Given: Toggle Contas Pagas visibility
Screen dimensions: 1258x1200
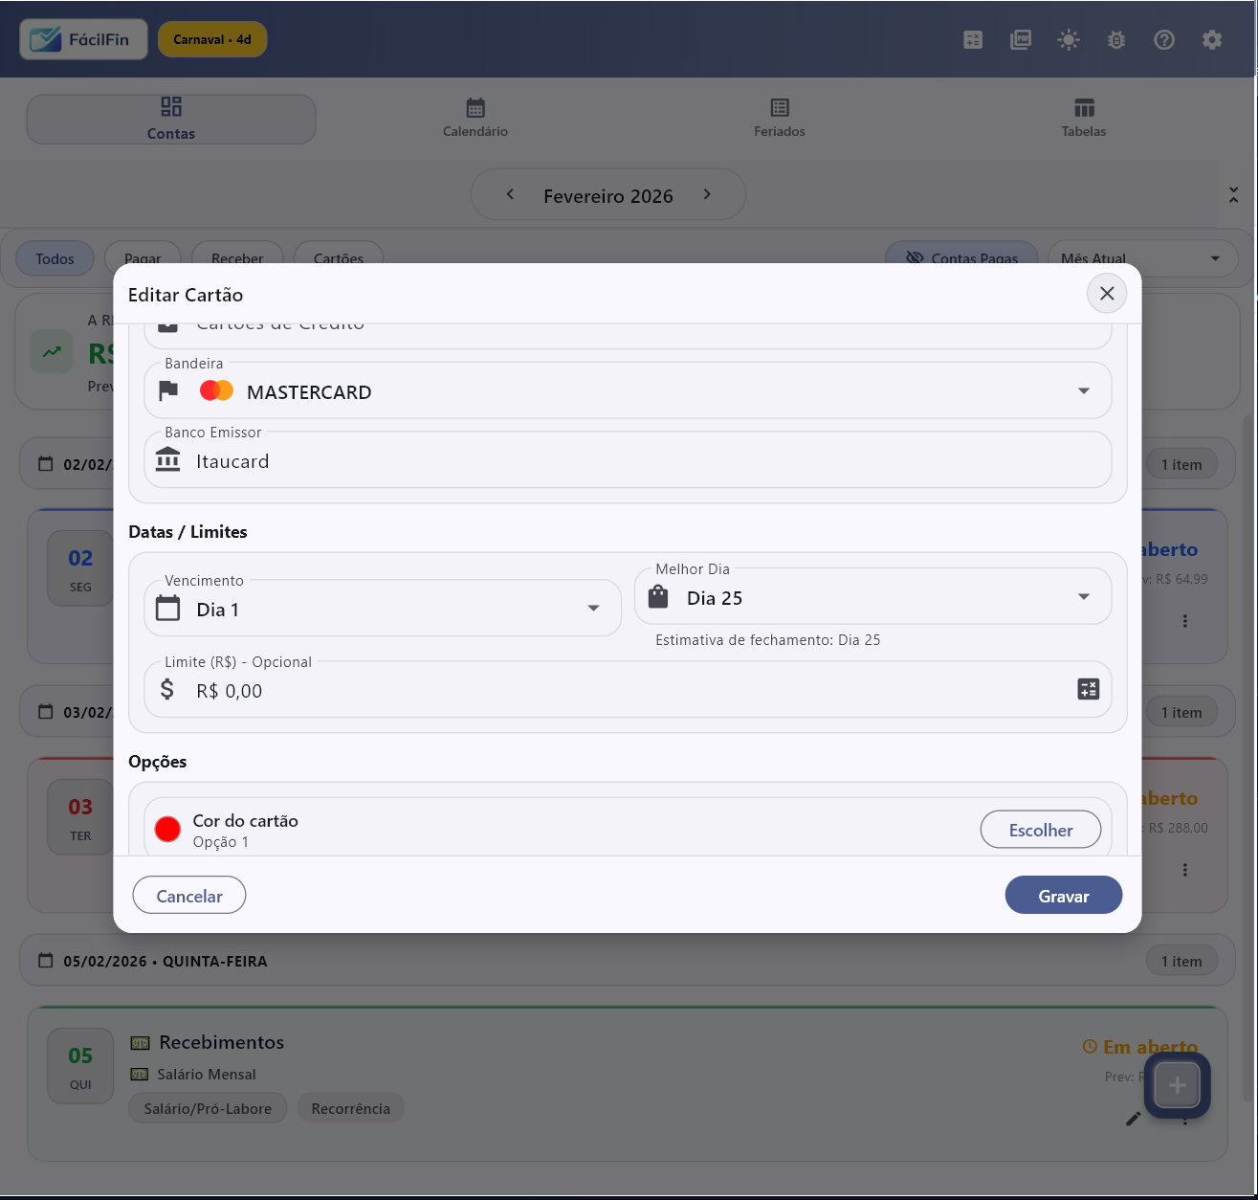Looking at the screenshot, I should (961, 257).
